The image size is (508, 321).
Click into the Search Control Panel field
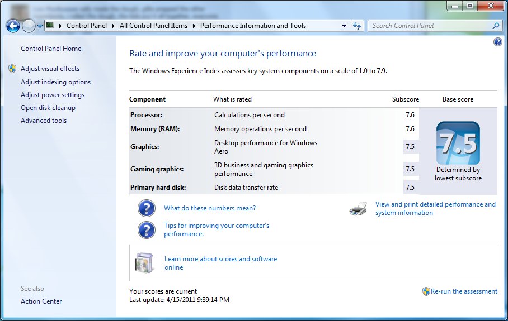pyautogui.click(x=428, y=26)
